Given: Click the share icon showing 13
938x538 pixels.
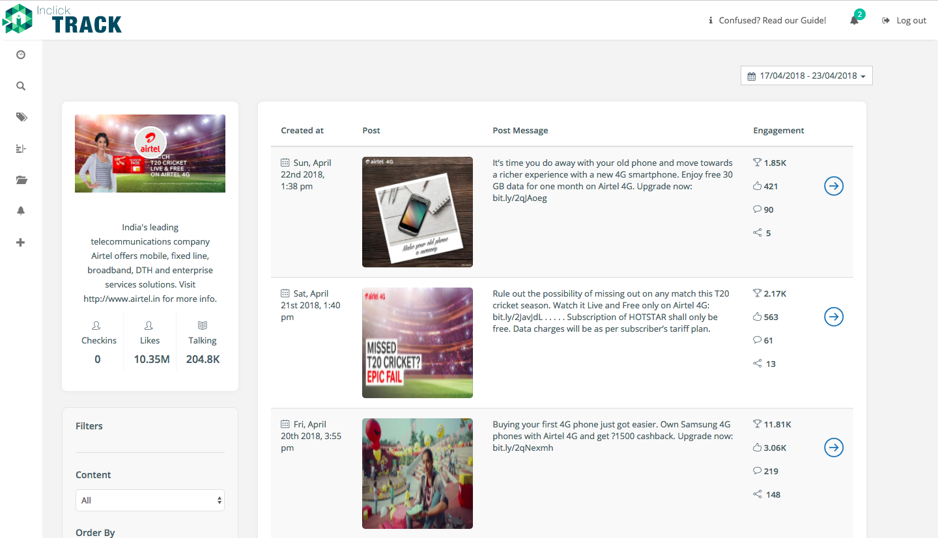Looking at the screenshot, I should pos(757,364).
